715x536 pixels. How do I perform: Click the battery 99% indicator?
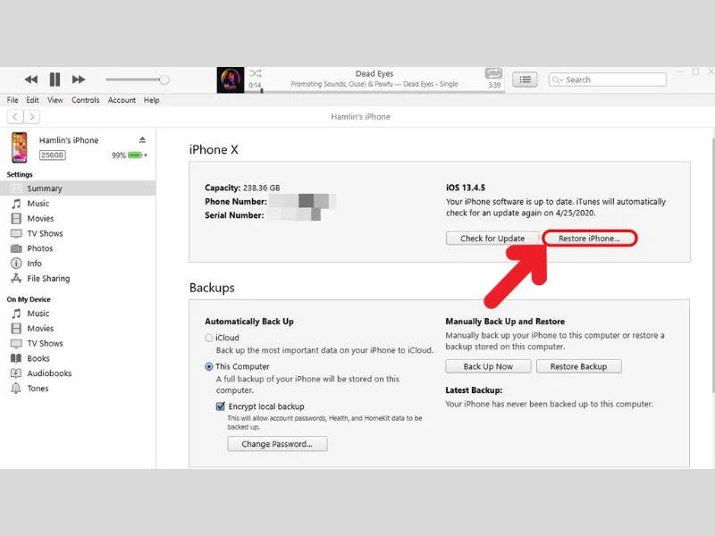click(x=130, y=155)
